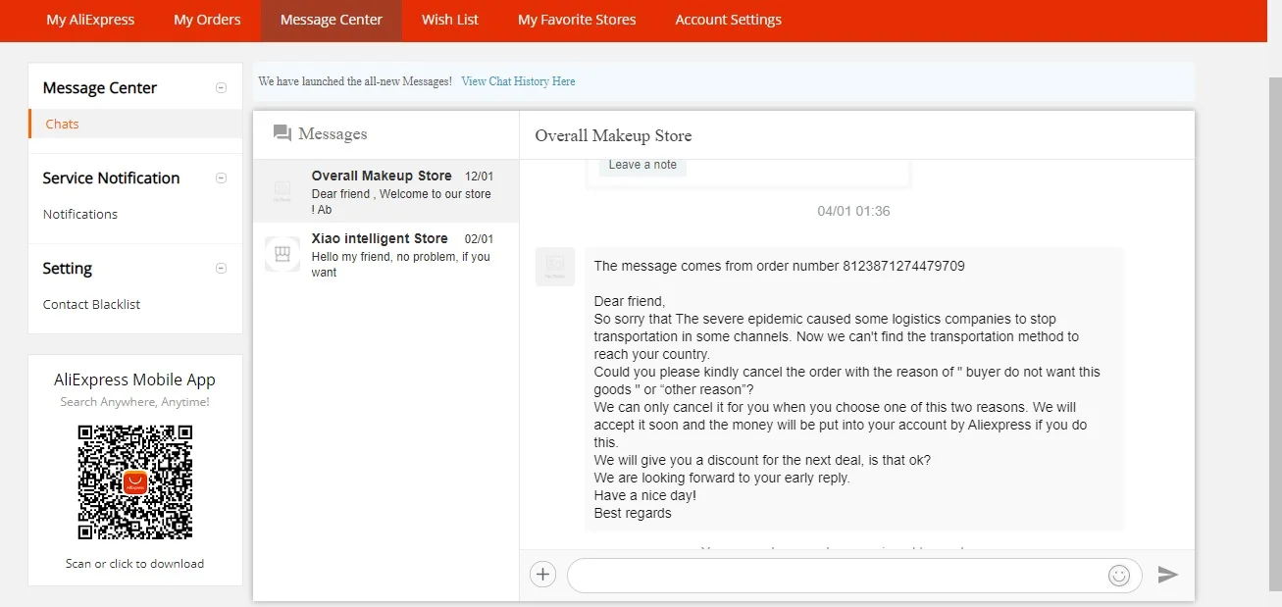
Task: Click the Message Center sidebar heading
Action: click(99, 87)
